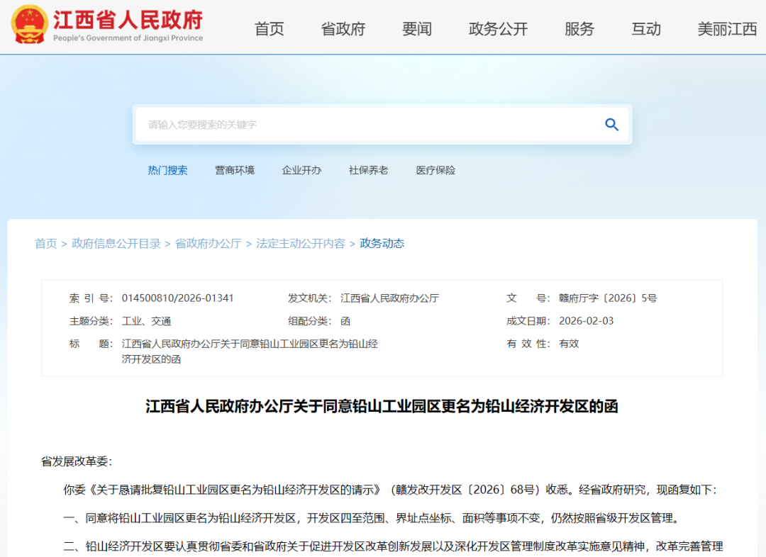
Task: Open the 医疗保险 hot search link
Action: click(435, 170)
